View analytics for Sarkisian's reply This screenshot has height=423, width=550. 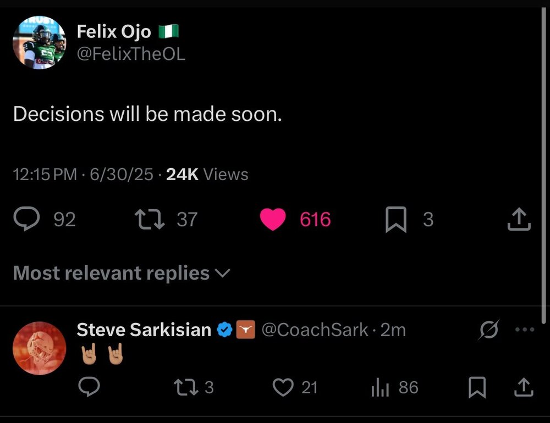(x=380, y=388)
